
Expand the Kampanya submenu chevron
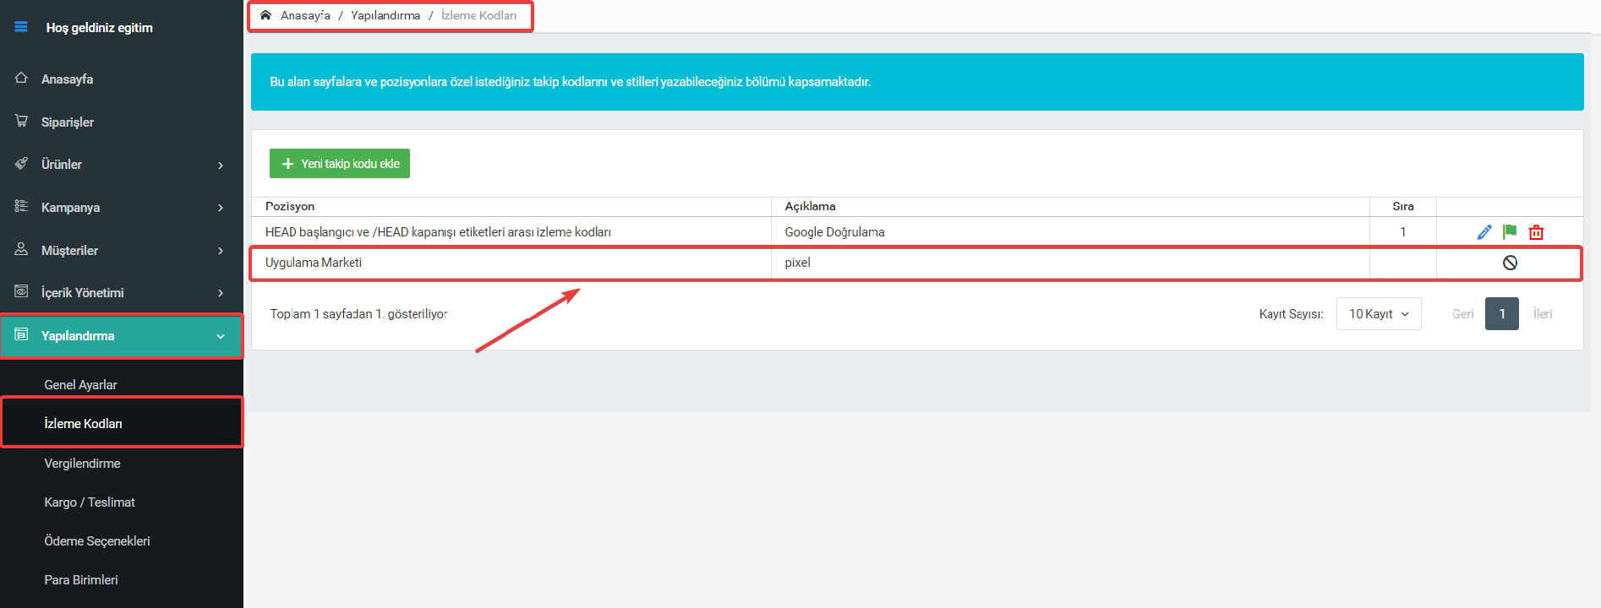tap(221, 208)
